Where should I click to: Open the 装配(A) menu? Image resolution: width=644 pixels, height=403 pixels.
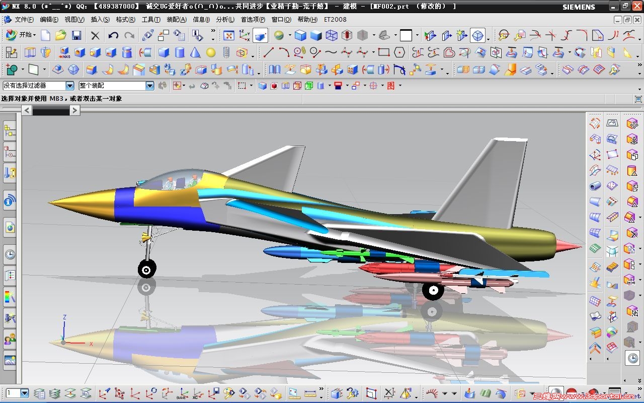click(x=177, y=20)
